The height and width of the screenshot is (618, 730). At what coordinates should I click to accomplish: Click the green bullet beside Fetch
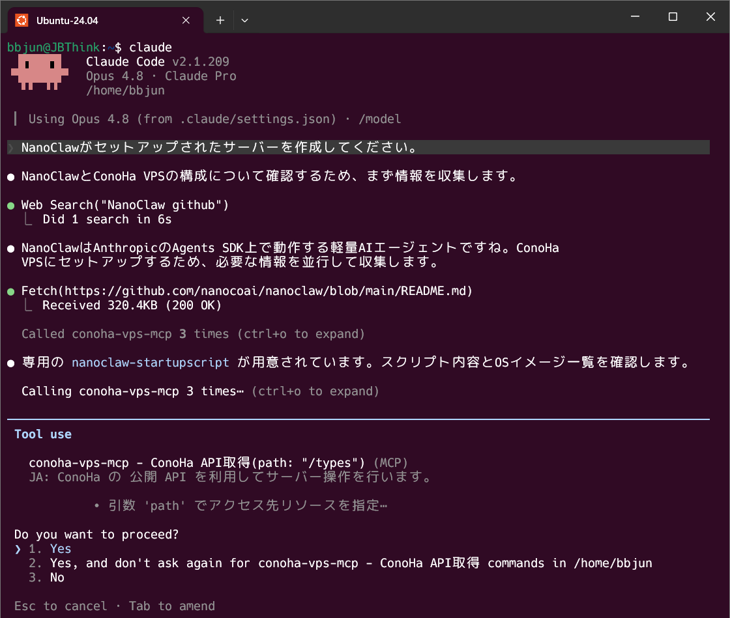point(10,292)
